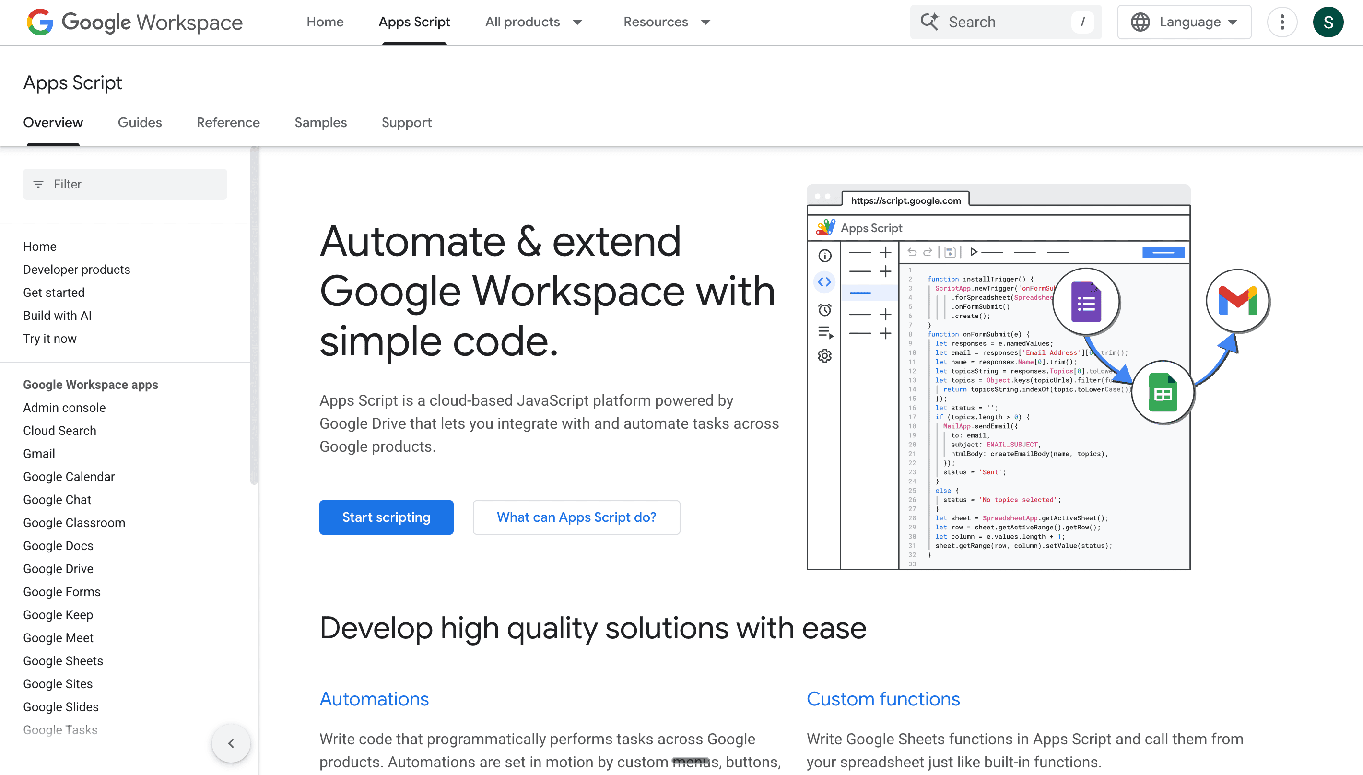Open Google Sheets in sidebar navigation
This screenshot has height=775, width=1363.
pos(63,660)
